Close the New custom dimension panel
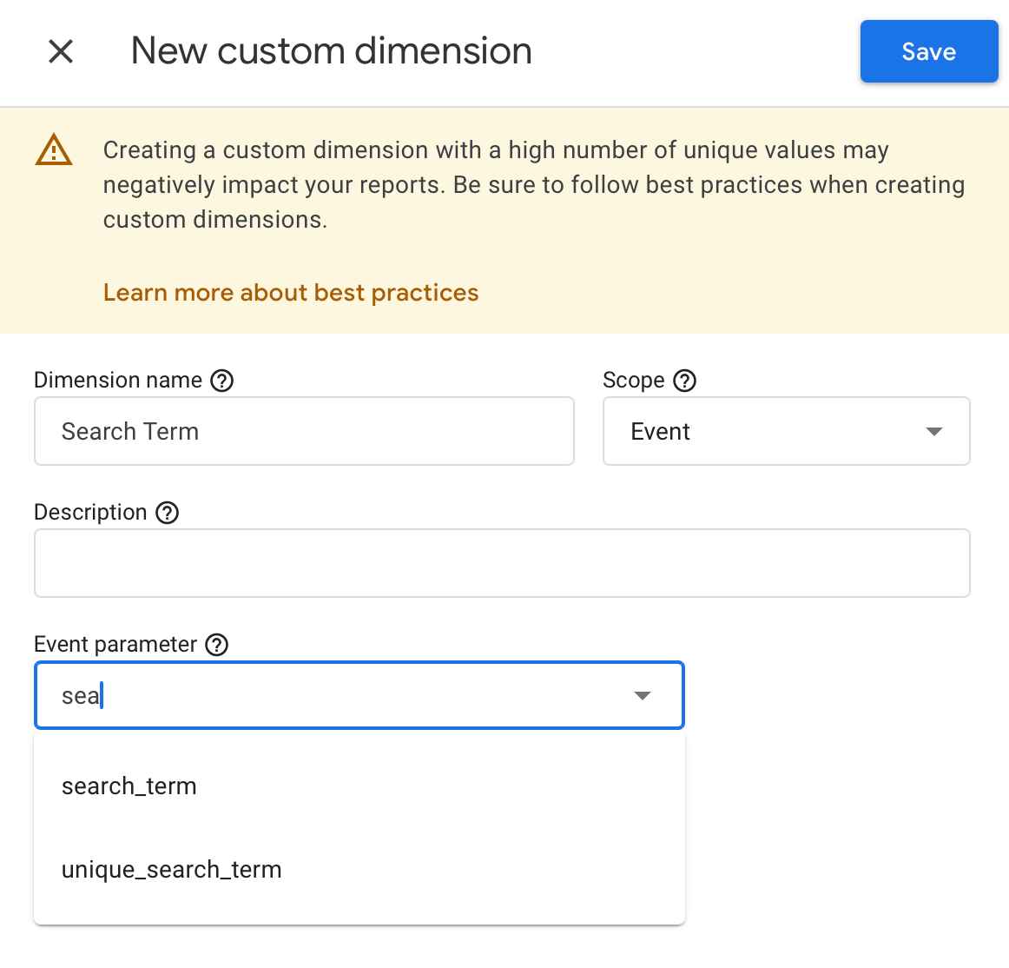 click(x=61, y=51)
